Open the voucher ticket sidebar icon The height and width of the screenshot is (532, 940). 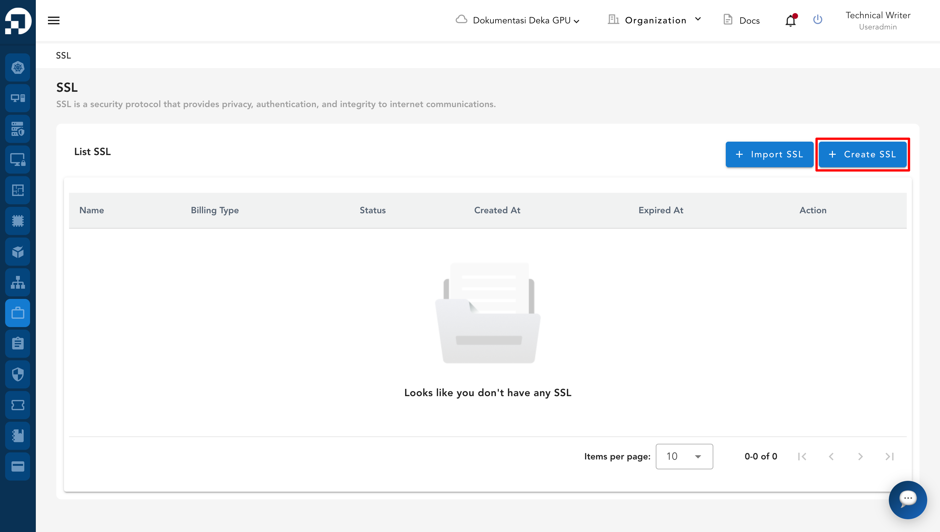18,405
